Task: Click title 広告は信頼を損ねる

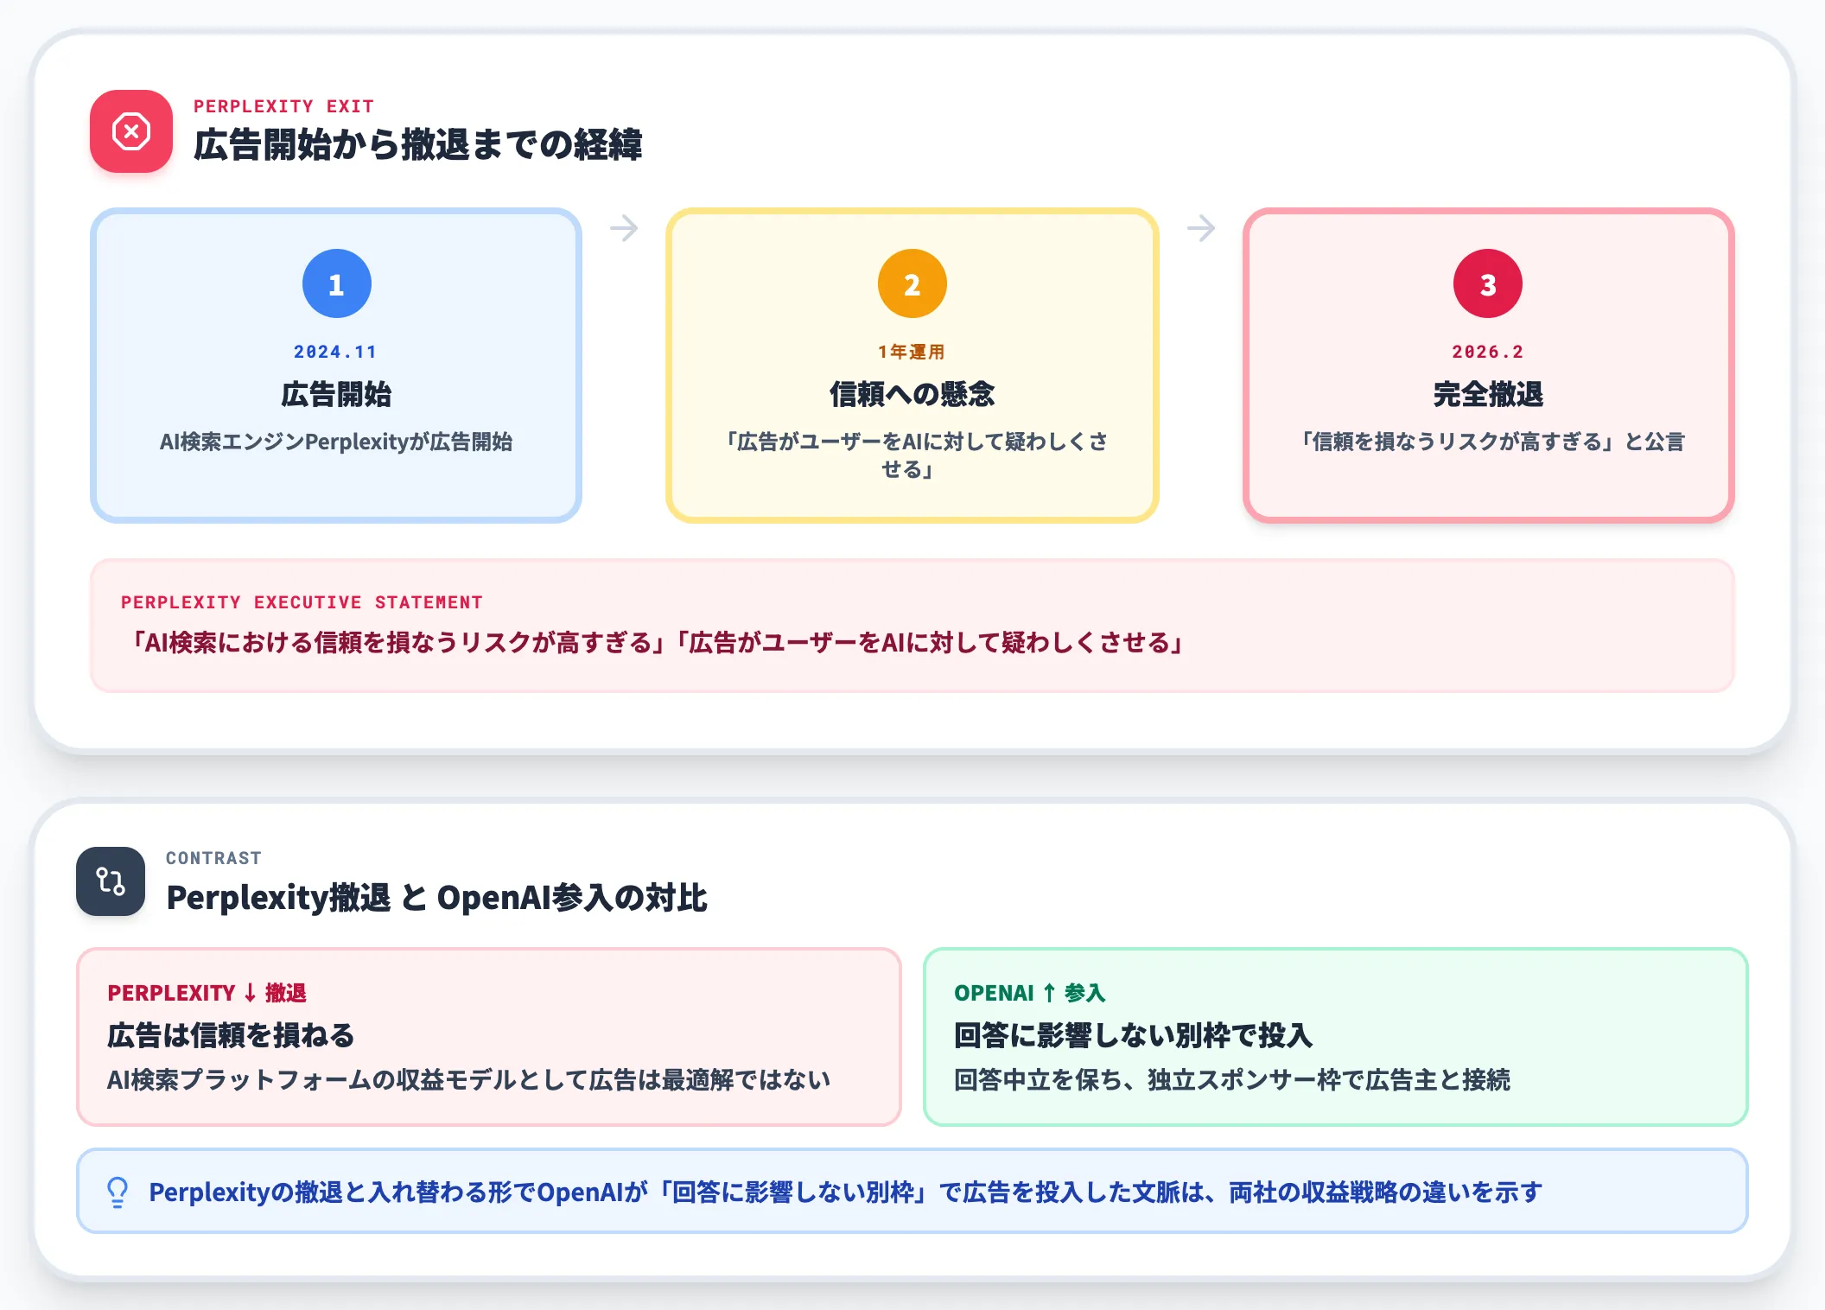Action: pos(232,1035)
